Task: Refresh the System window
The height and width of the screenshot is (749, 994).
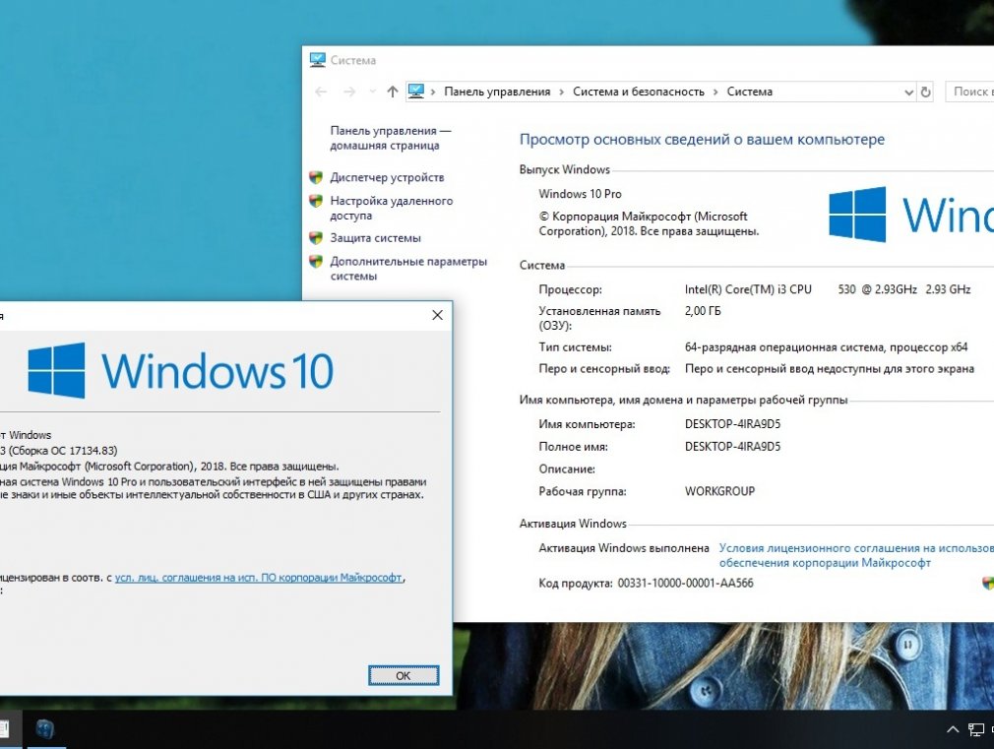Action: click(x=925, y=92)
